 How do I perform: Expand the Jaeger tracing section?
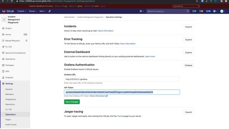coord(189,112)
